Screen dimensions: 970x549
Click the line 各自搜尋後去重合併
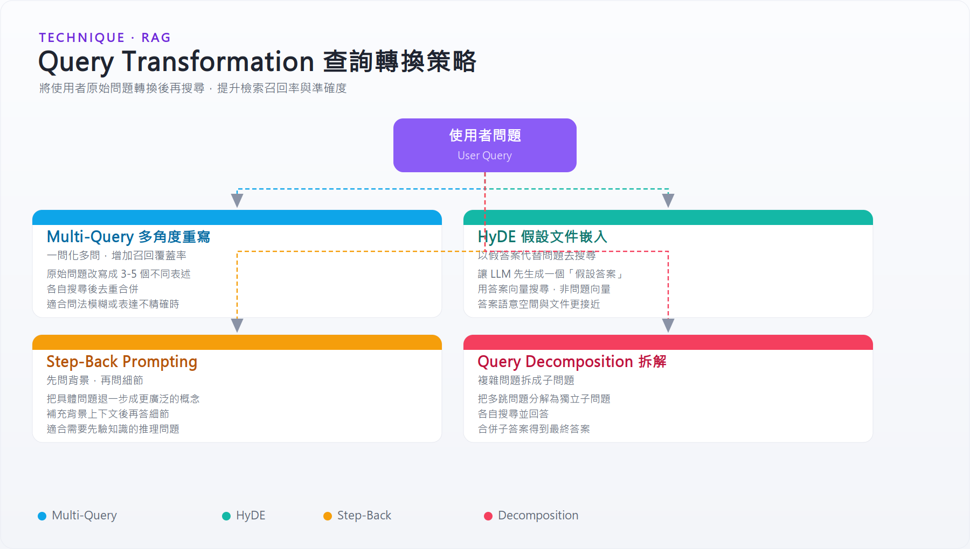[x=93, y=289]
